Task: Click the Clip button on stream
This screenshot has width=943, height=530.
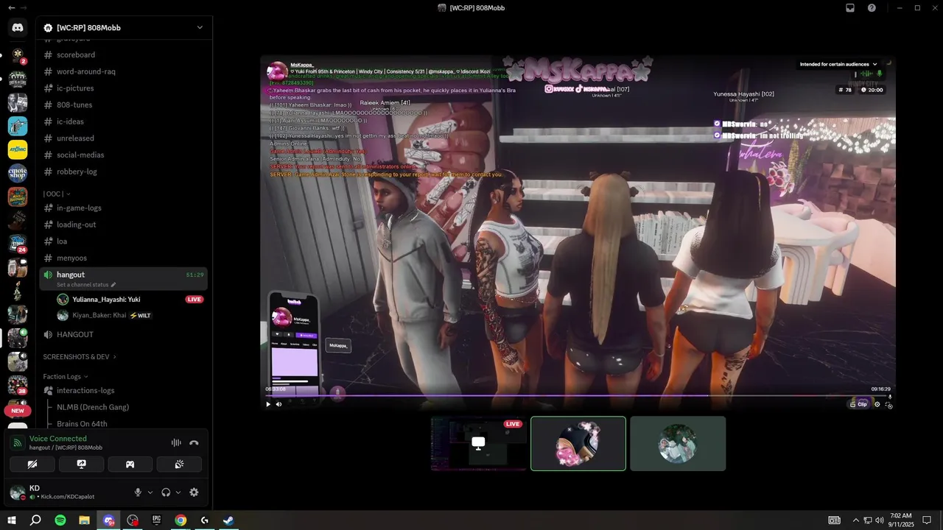Action: pyautogui.click(x=859, y=404)
